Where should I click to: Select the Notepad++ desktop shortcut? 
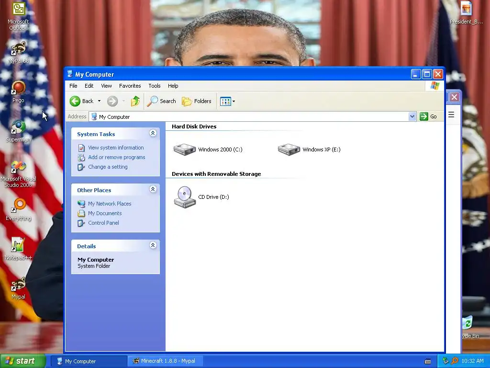point(19,249)
